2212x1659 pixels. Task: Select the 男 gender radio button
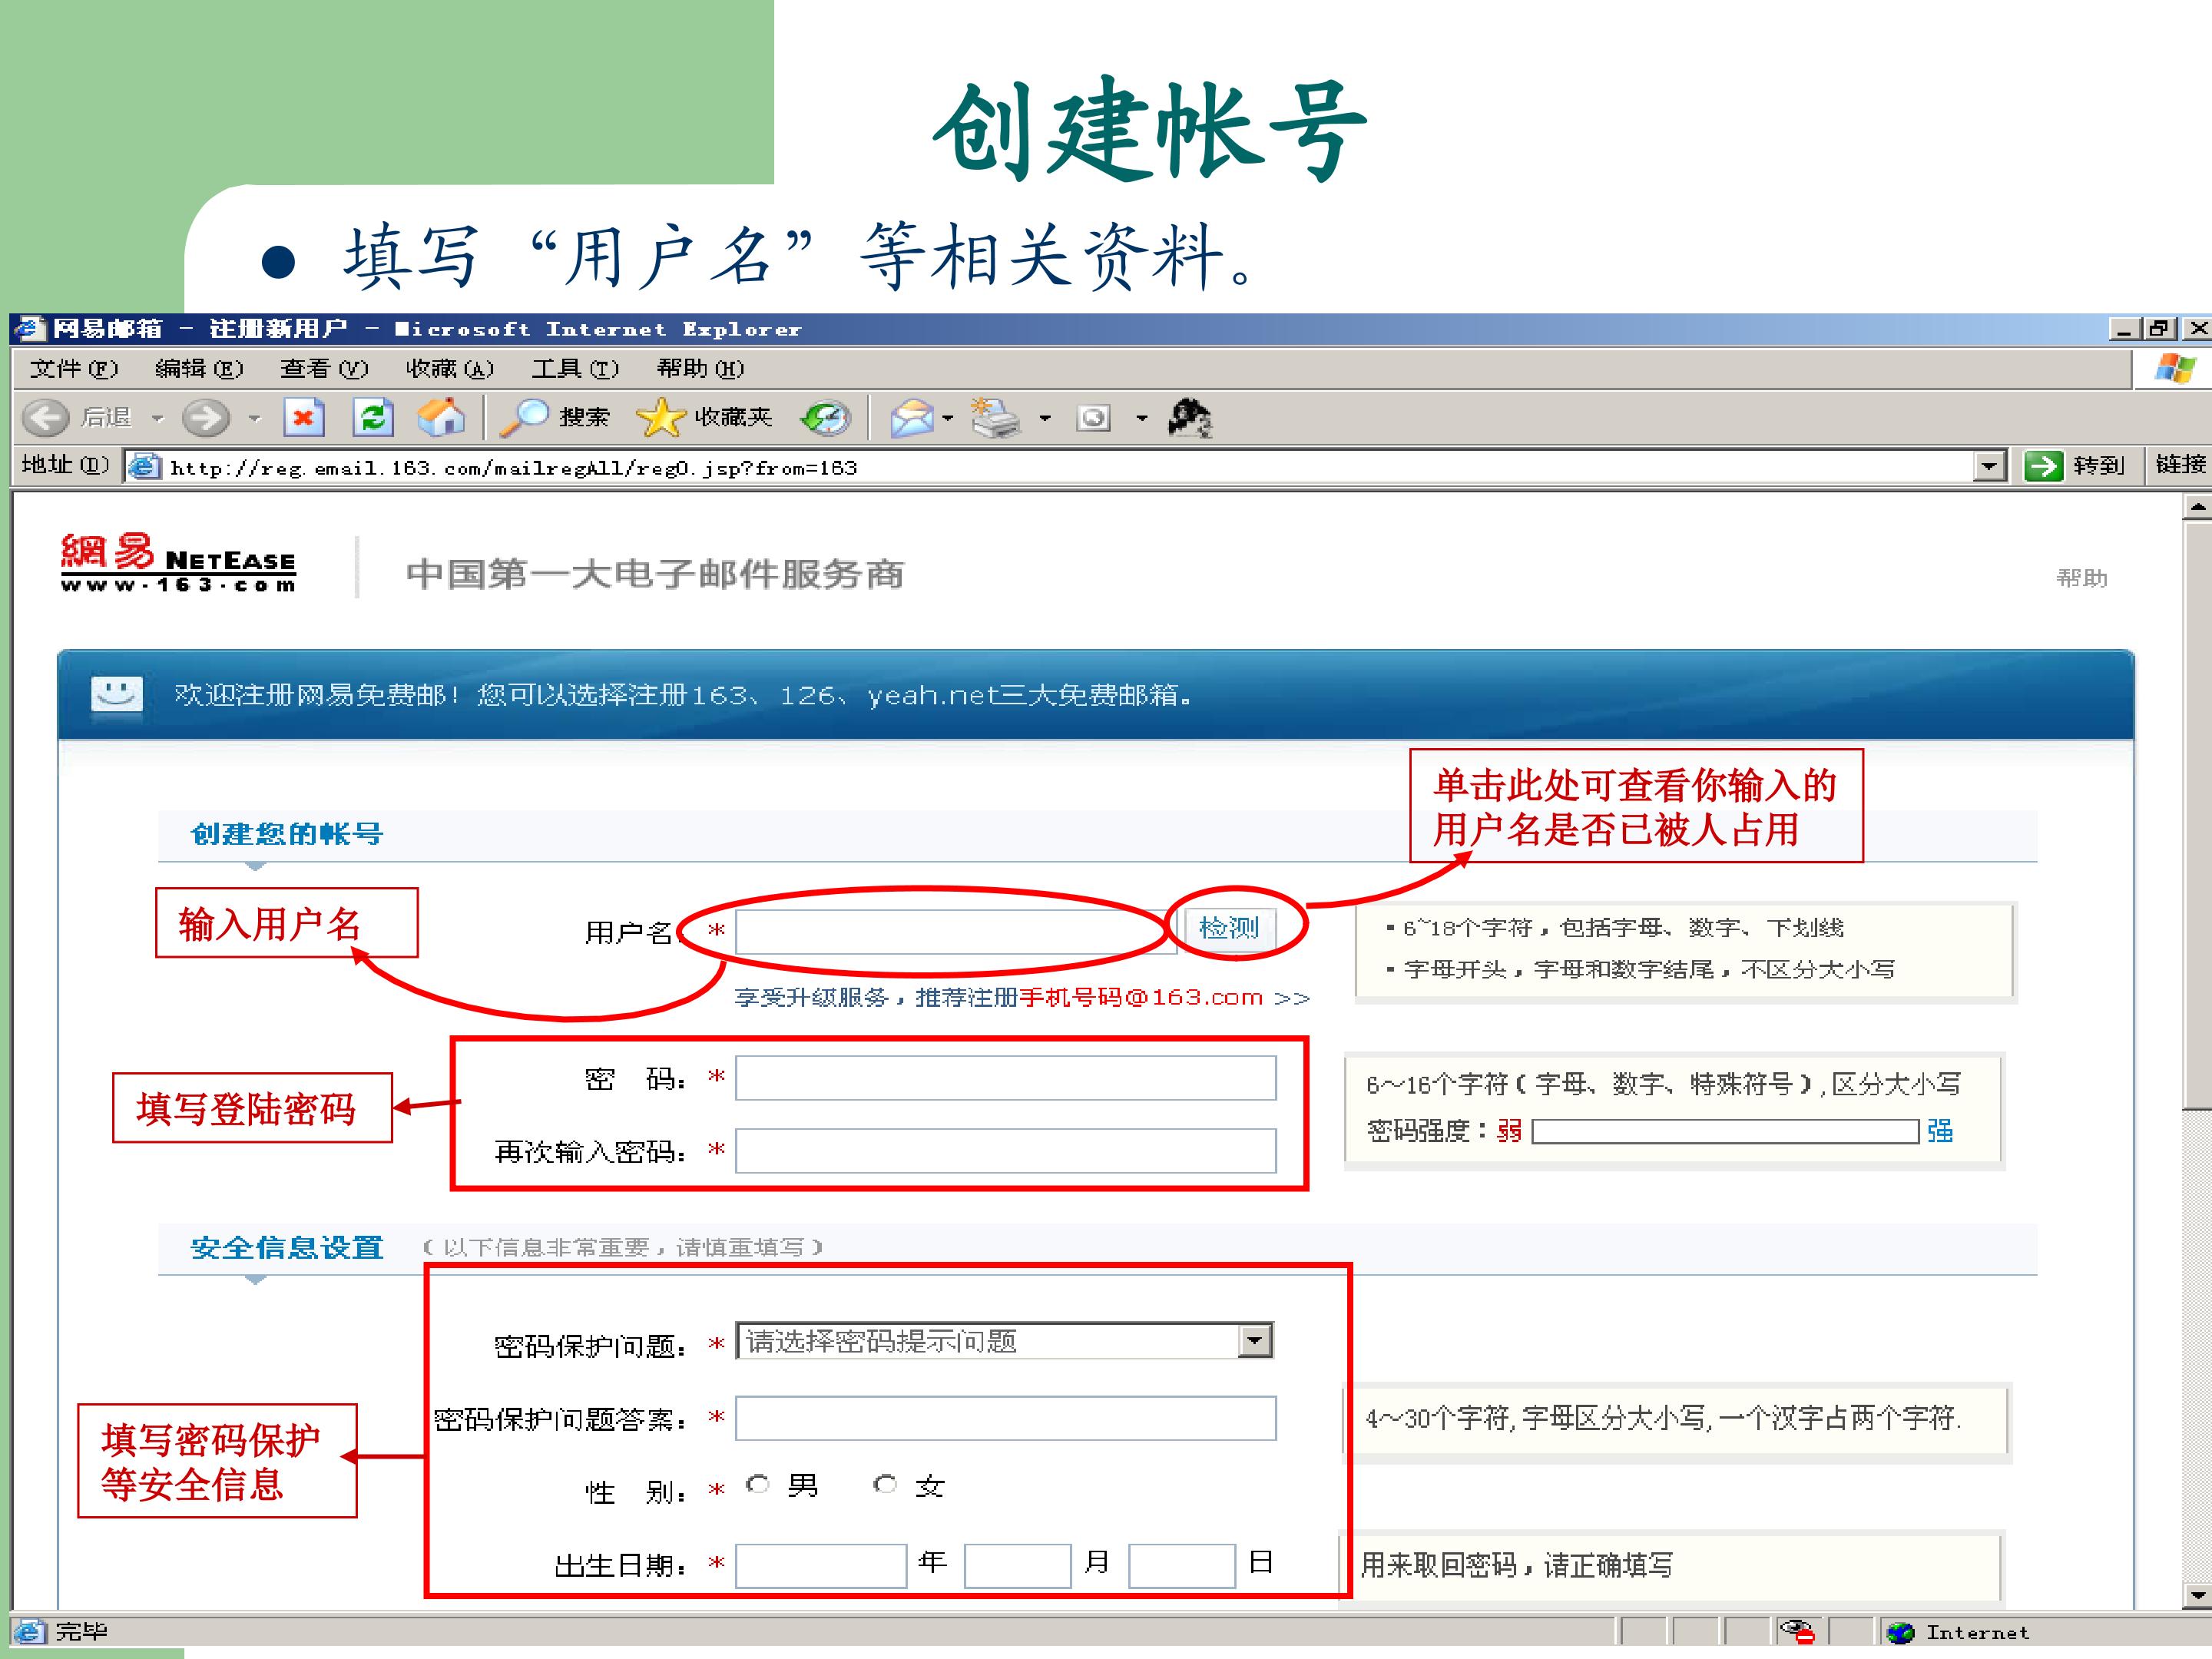click(758, 1484)
